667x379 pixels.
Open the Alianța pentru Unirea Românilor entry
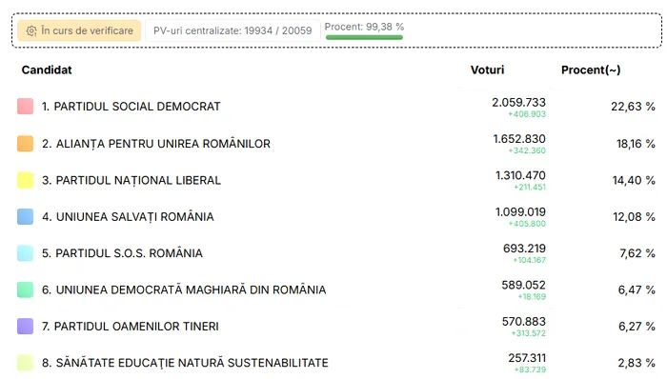tap(156, 144)
